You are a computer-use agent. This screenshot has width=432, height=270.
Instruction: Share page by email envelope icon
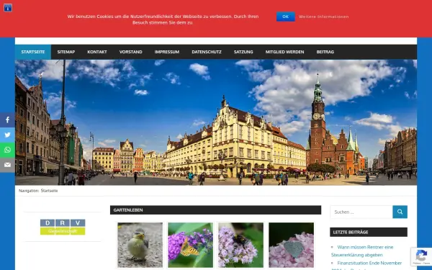click(x=7, y=165)
